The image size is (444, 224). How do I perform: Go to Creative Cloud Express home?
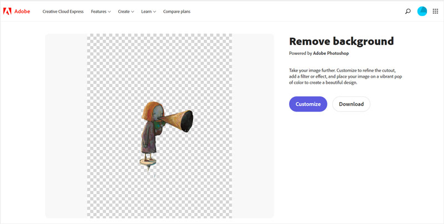[63, 11]
